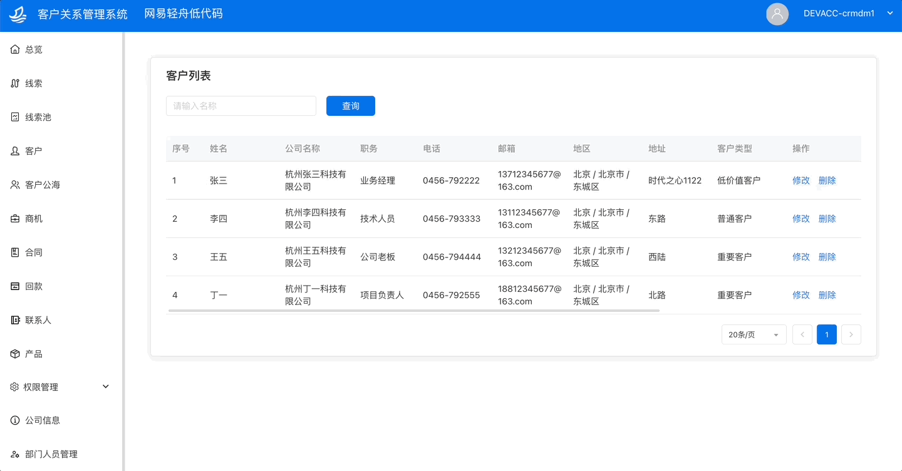Open the DEVACC-crmdm1 account dropdown arrow

890,13
